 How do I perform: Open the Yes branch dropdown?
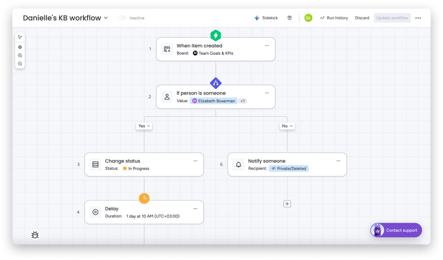coord(144,126)
